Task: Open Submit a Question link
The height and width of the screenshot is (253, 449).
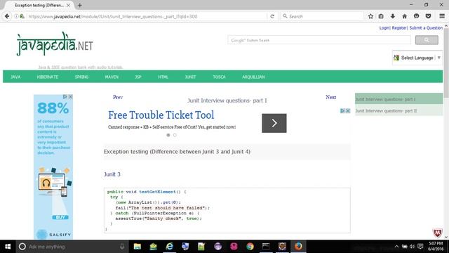Action: coord(426,28)
